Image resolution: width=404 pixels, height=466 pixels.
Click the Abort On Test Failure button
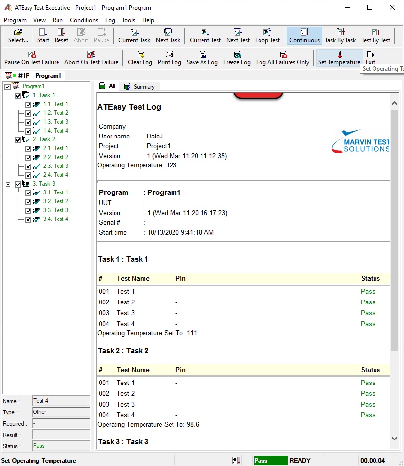click(x=92, y=57)
